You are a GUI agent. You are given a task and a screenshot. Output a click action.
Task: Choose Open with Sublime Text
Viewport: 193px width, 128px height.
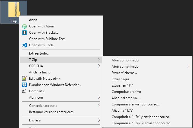[x=61, y=39]
